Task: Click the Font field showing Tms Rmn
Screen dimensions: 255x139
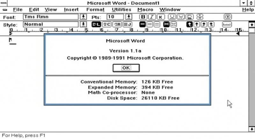Action: pyautogui.click(x=51, y=17)
